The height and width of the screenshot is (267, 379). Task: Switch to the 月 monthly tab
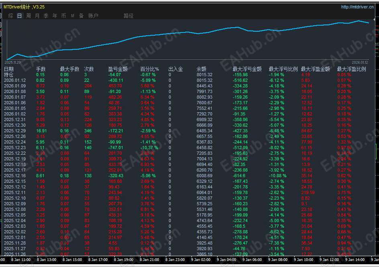[37, 16]
